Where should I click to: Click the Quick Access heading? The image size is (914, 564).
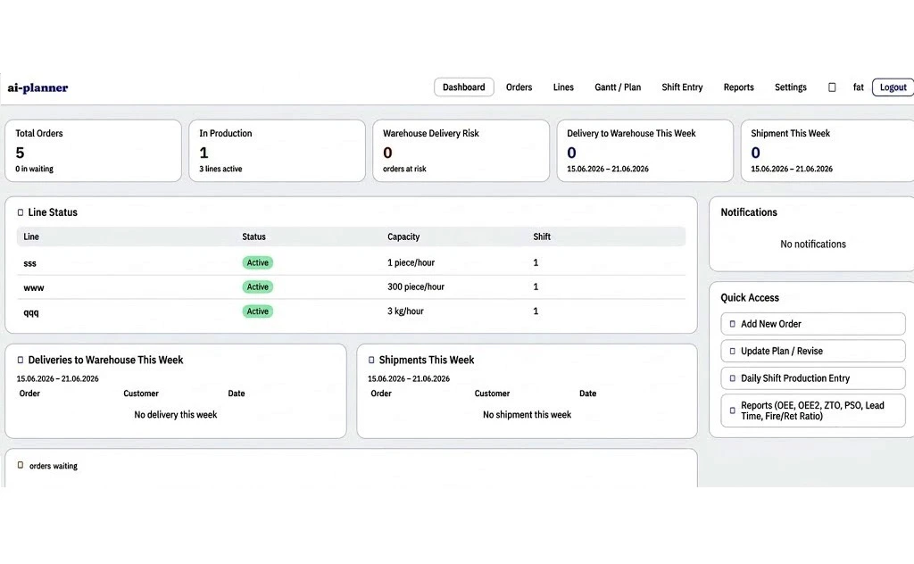coord(749,298)
